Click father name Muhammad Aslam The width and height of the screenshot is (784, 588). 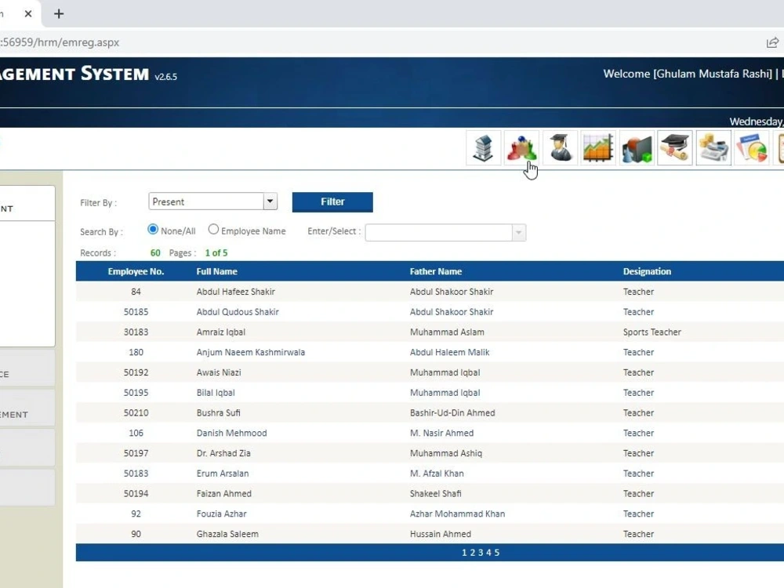click(x=447, y=332)
